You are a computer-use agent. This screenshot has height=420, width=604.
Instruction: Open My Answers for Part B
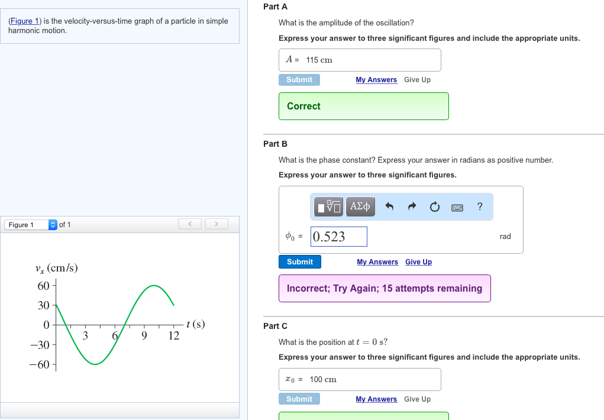(377, 261)
